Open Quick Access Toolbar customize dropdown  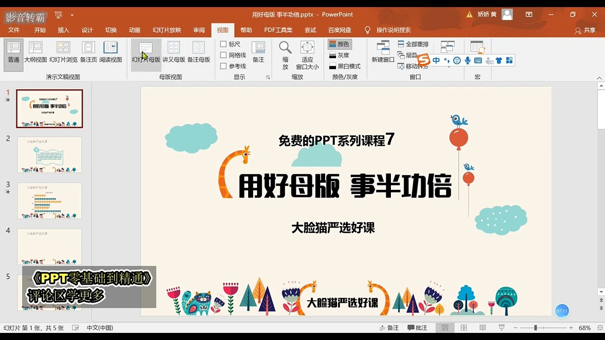tap(72, 15)
